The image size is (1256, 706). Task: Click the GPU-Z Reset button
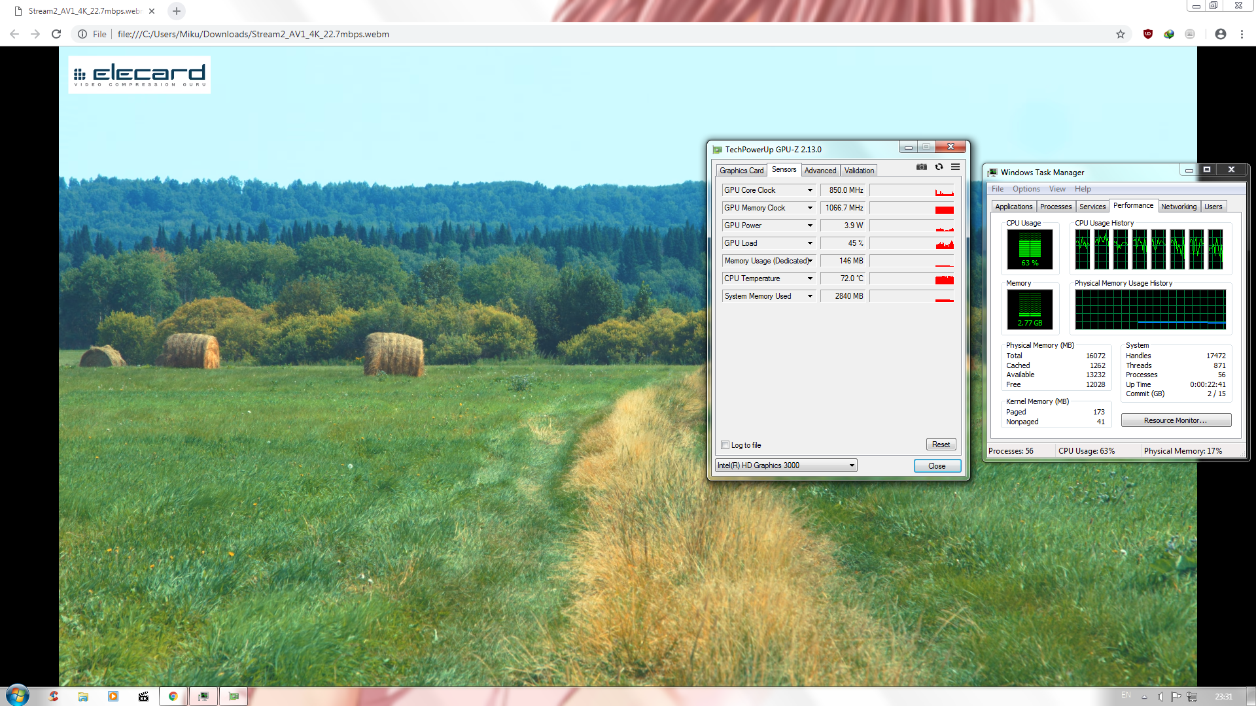(x=941, y=445)
